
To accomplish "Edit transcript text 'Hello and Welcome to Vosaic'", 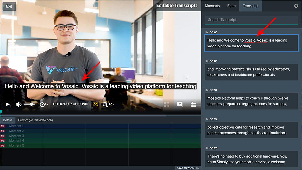I will (251, 43).
